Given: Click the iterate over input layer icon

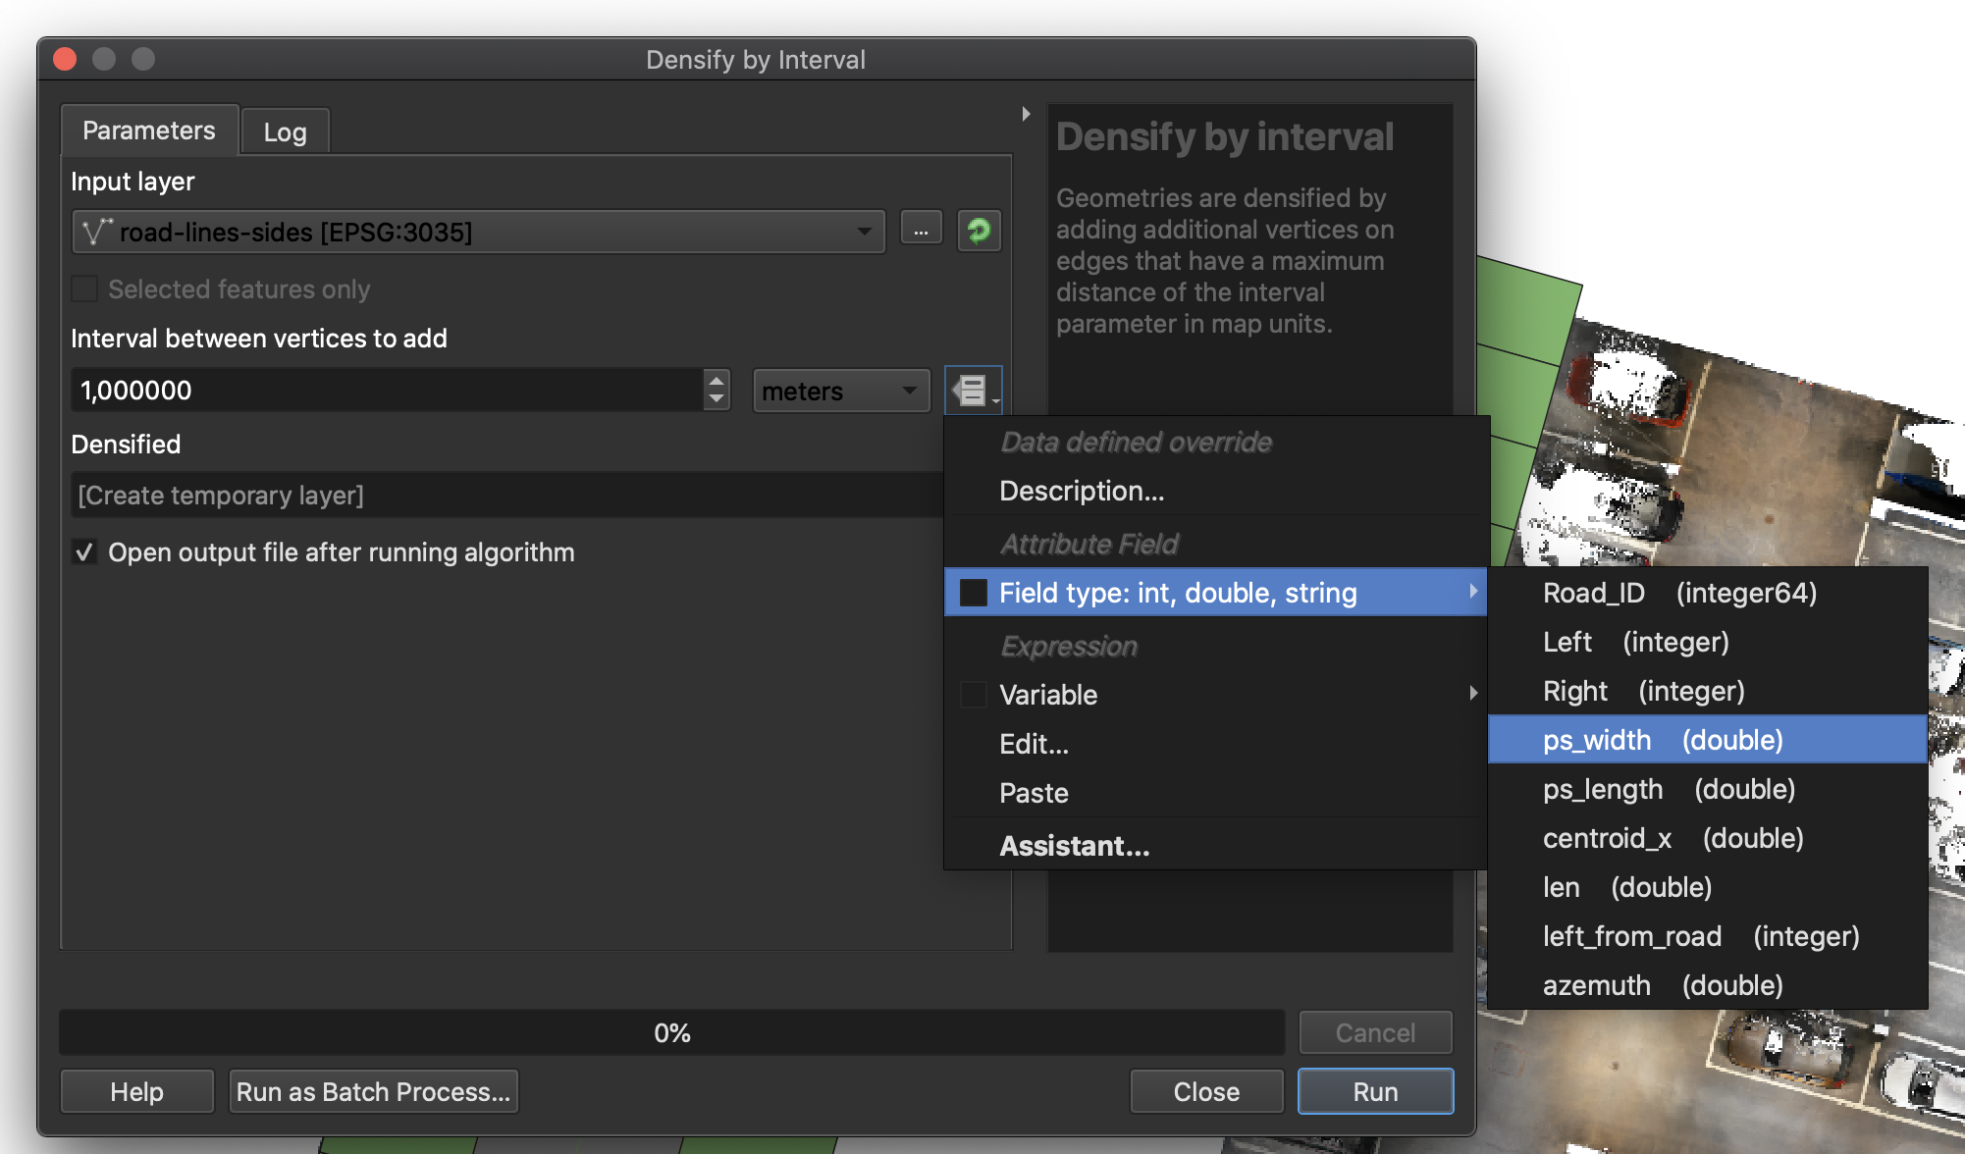Looking at the screenshot, I should (979, 231).
